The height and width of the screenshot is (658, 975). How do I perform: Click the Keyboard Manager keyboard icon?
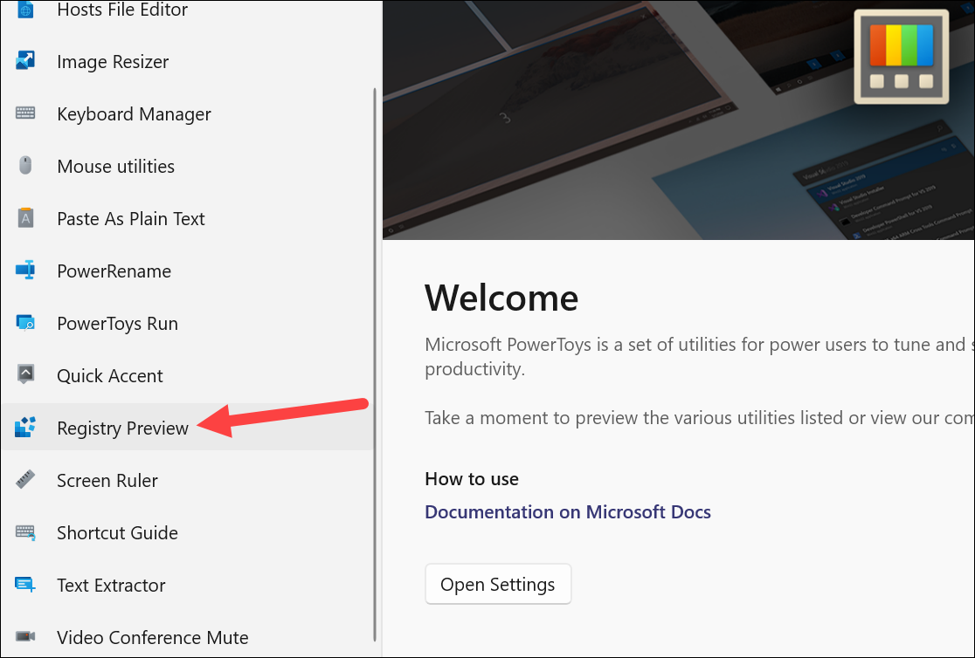point(25,113)
